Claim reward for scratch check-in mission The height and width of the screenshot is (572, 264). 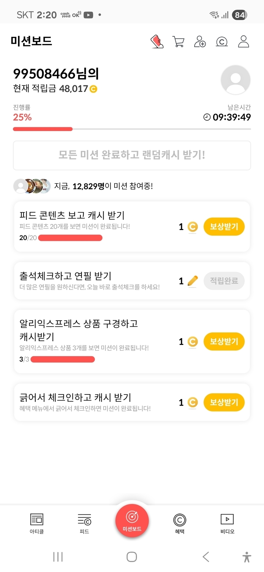click(224, 402)
